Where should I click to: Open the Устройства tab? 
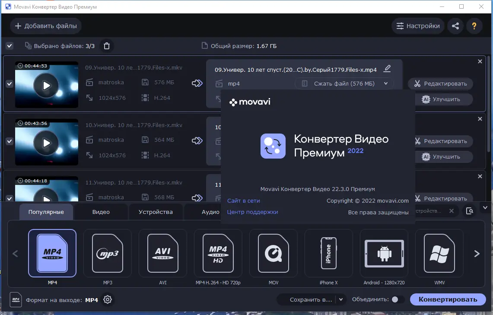click(156, 212)
